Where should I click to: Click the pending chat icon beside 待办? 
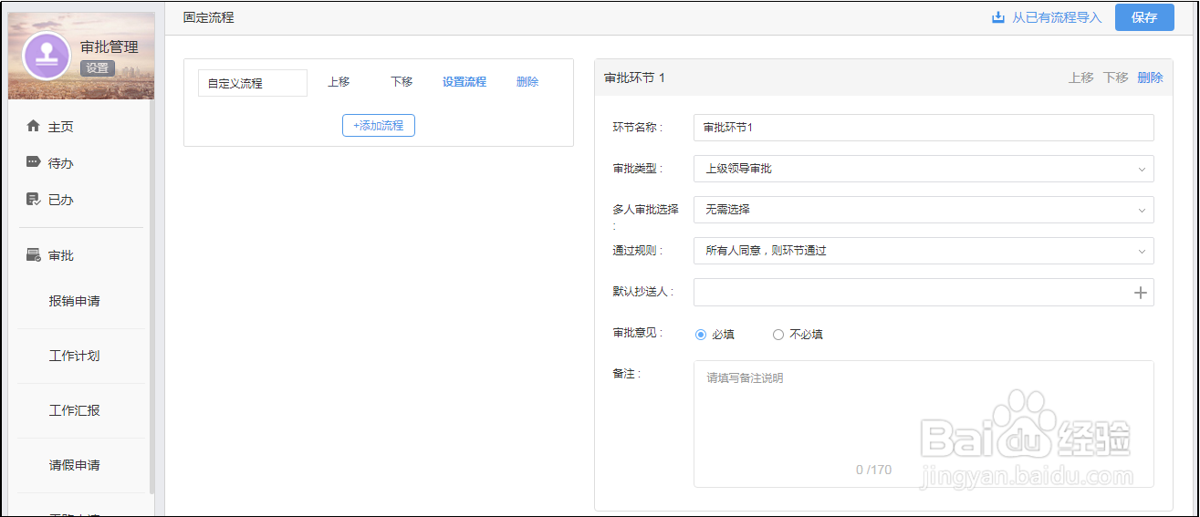[34, 162]
